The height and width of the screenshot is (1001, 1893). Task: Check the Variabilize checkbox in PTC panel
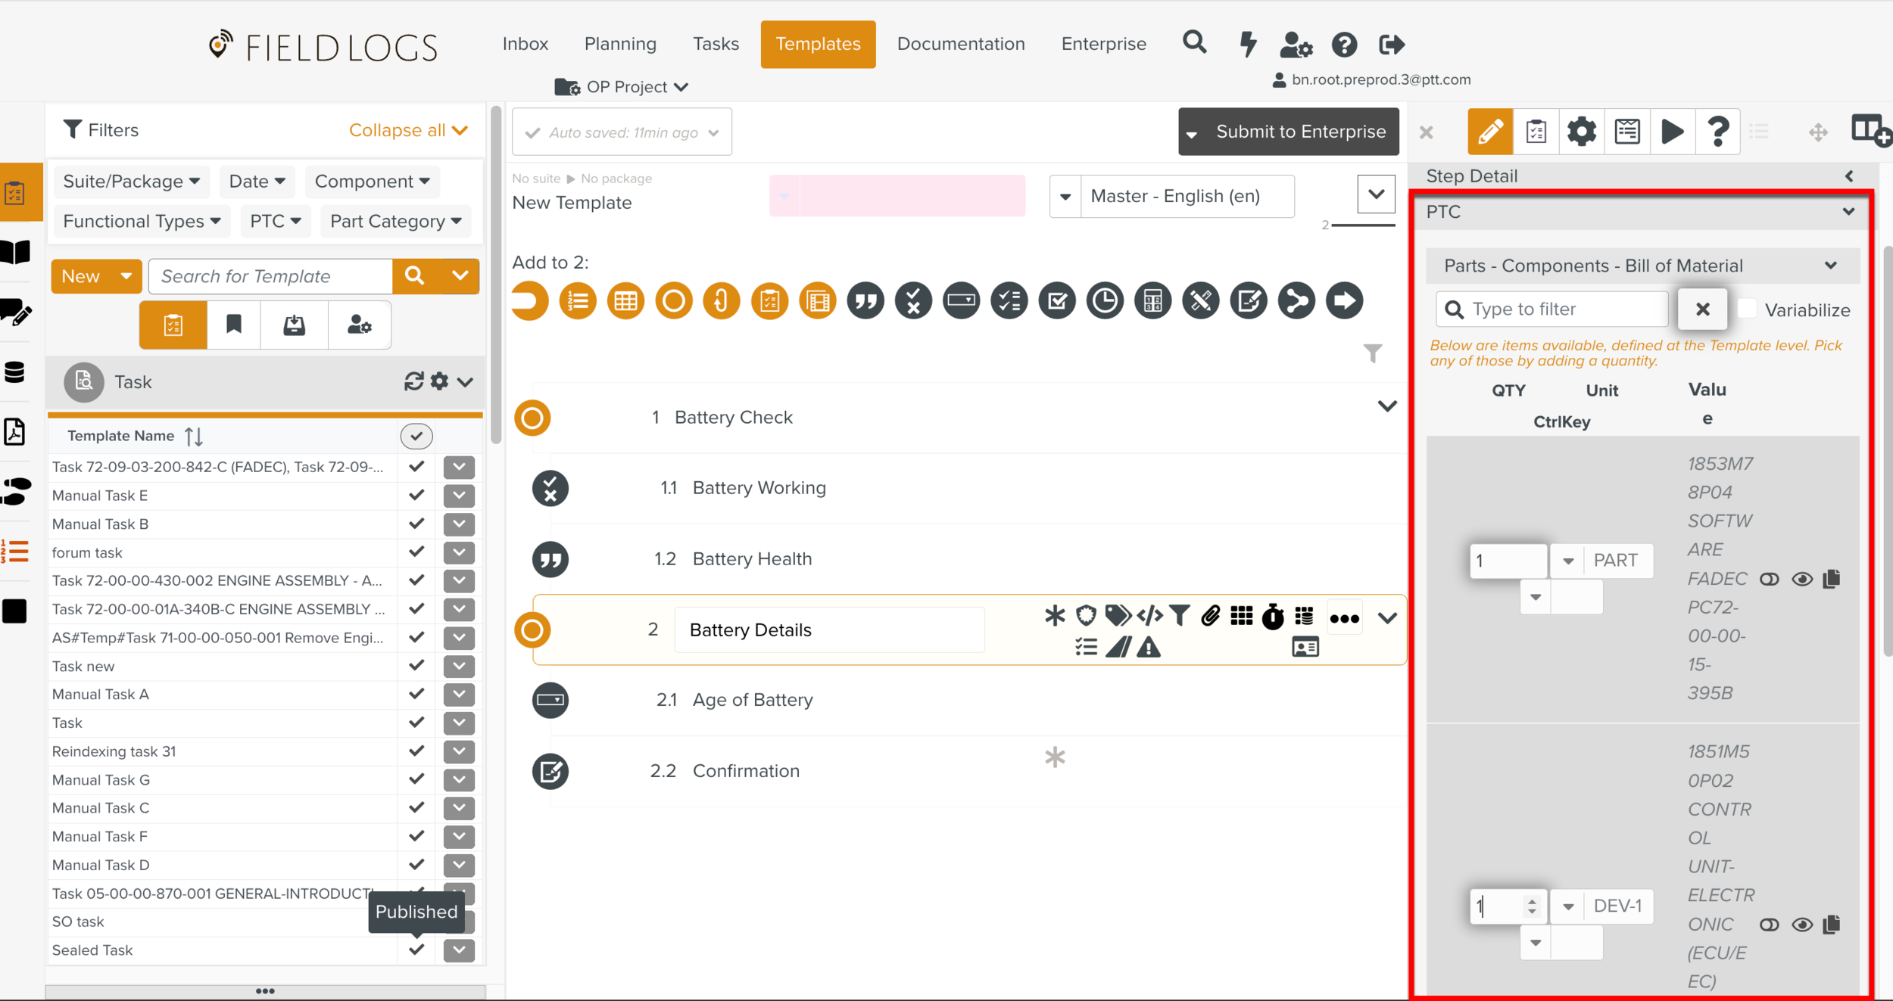coord(1747,308)
